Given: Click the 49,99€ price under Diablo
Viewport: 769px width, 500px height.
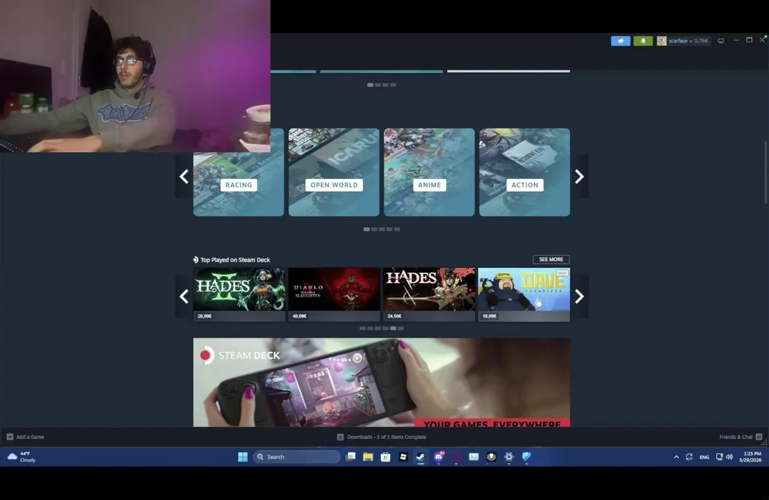Looking at the screenshot, I should pos(300,317).
